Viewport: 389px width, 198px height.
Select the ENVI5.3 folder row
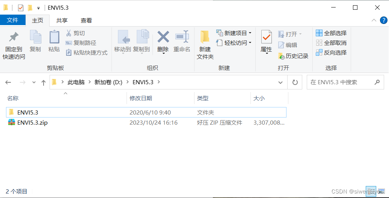146,112
